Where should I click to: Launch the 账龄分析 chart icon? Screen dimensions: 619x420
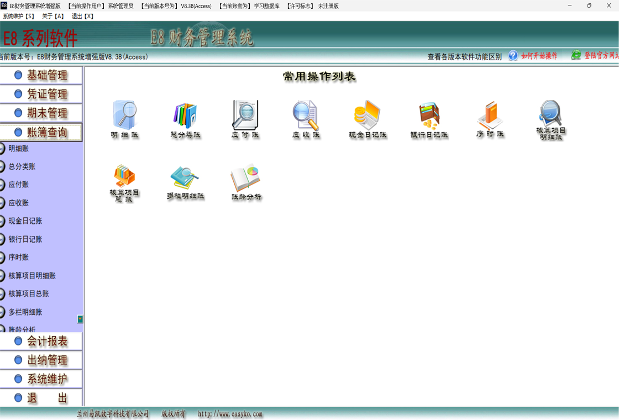tap(246, 178)
